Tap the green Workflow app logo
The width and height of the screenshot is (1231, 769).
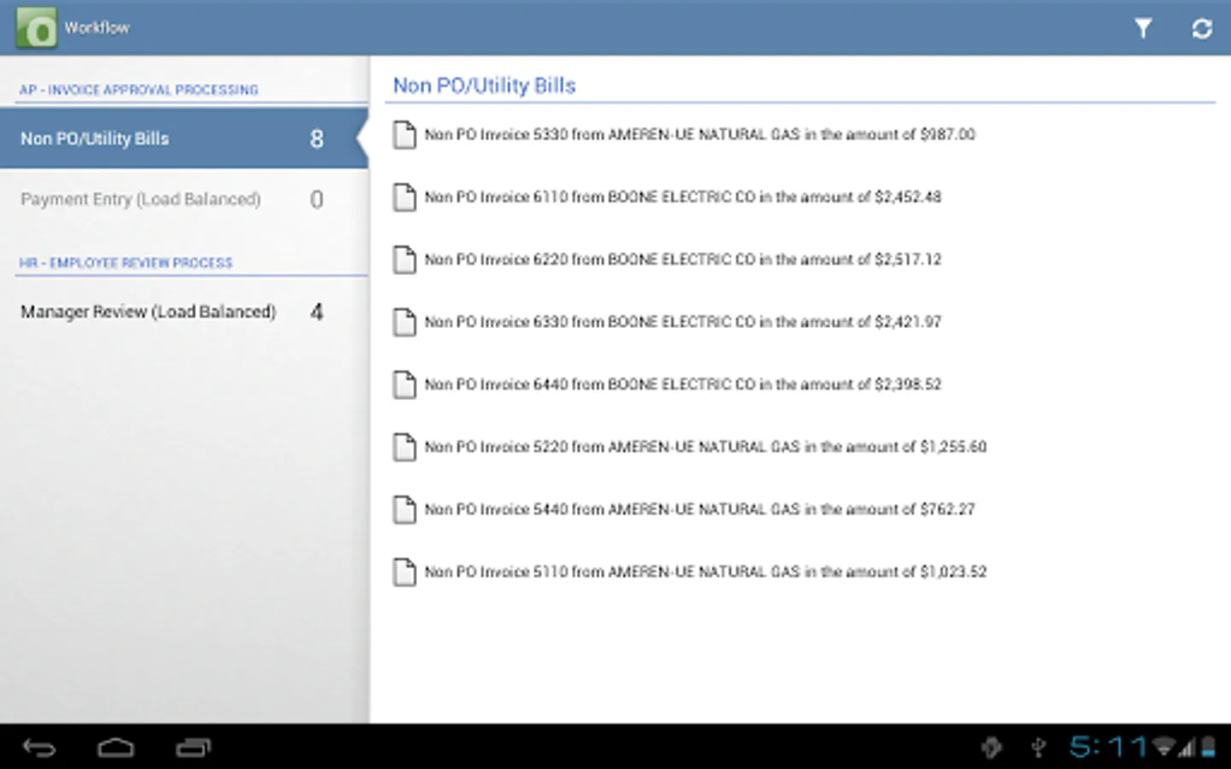click(x=36, y=27)
